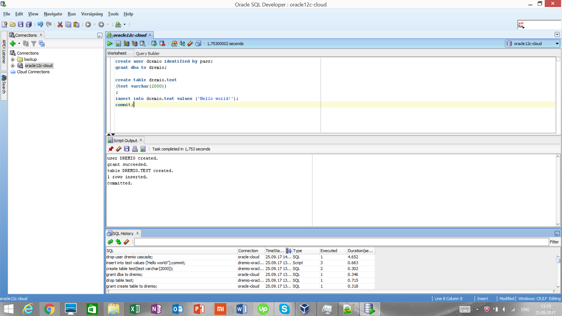
Task: Click the Filter Connections funnel icon
Action: point(34,44)
